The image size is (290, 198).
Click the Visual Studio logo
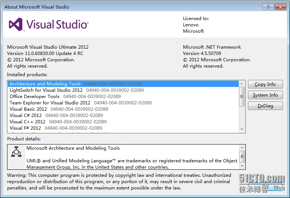click(x=49, y=25)
